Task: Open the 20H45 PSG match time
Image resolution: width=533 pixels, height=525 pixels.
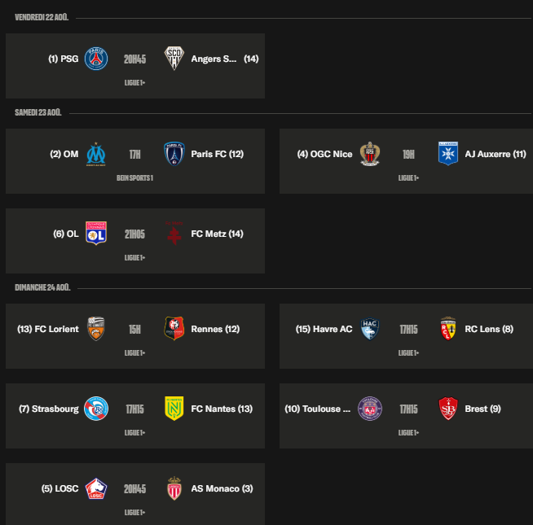Action: pyautogui.click(x=135, y=59)
